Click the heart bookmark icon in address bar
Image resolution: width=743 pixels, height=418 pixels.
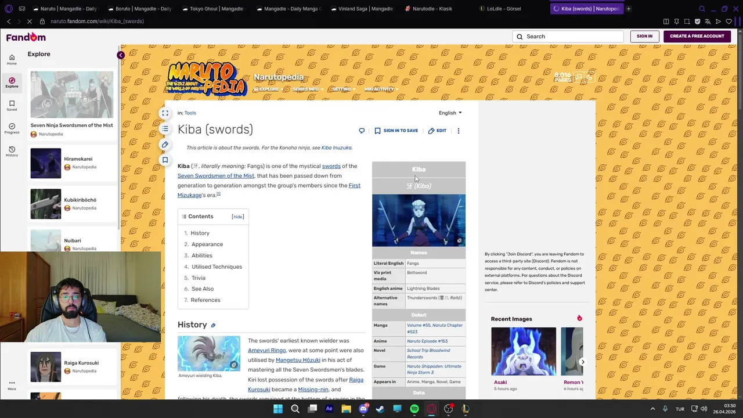pos(729,21)
